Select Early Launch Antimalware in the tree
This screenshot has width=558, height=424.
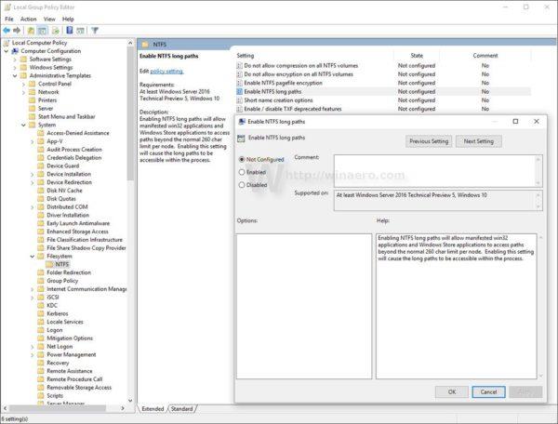coord(78,223)
